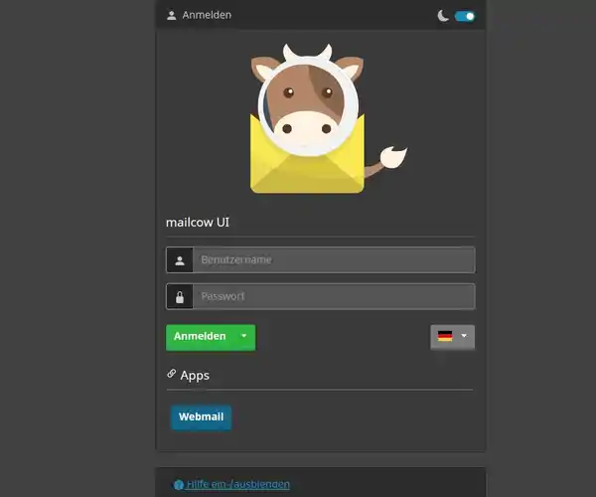
Task: Click the Apps section heading
Action: tap(195, 376)
